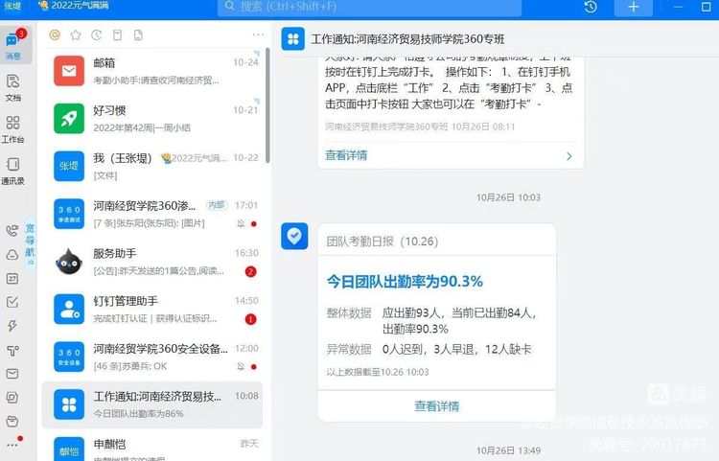Click the unread badge 1 on 钉钉管理助手

pos(250,319)
